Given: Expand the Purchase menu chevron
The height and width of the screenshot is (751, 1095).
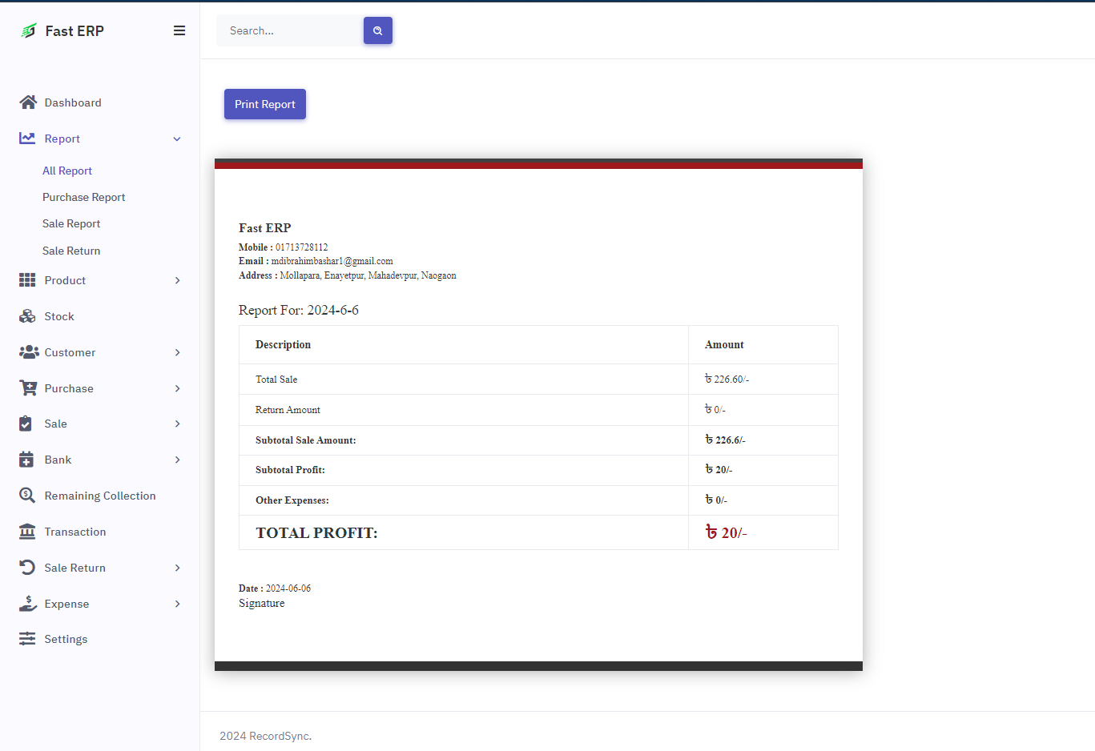Looking at the screenshot, I should (x=177, y=388).
